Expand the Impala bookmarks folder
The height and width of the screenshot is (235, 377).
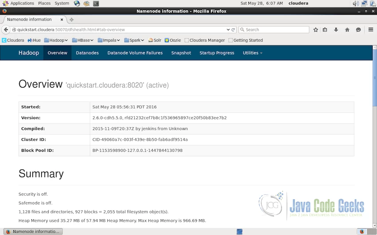coord(109,40)
